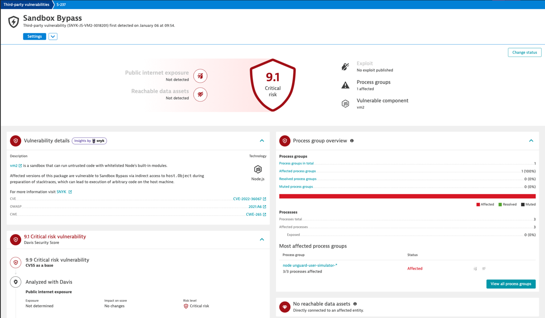Viewport: 545px width, 318px height.
Task: Click the Process groups warning icon
Action: point(345,85)
